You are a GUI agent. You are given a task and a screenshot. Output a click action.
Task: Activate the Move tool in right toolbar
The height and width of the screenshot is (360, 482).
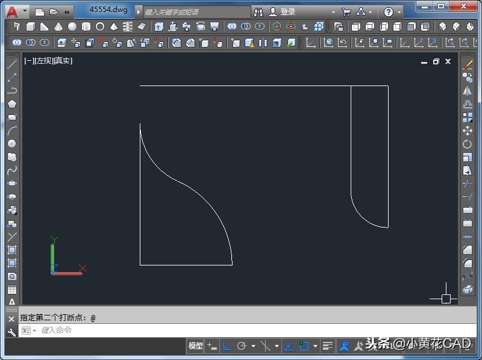[x=468, y=131]
